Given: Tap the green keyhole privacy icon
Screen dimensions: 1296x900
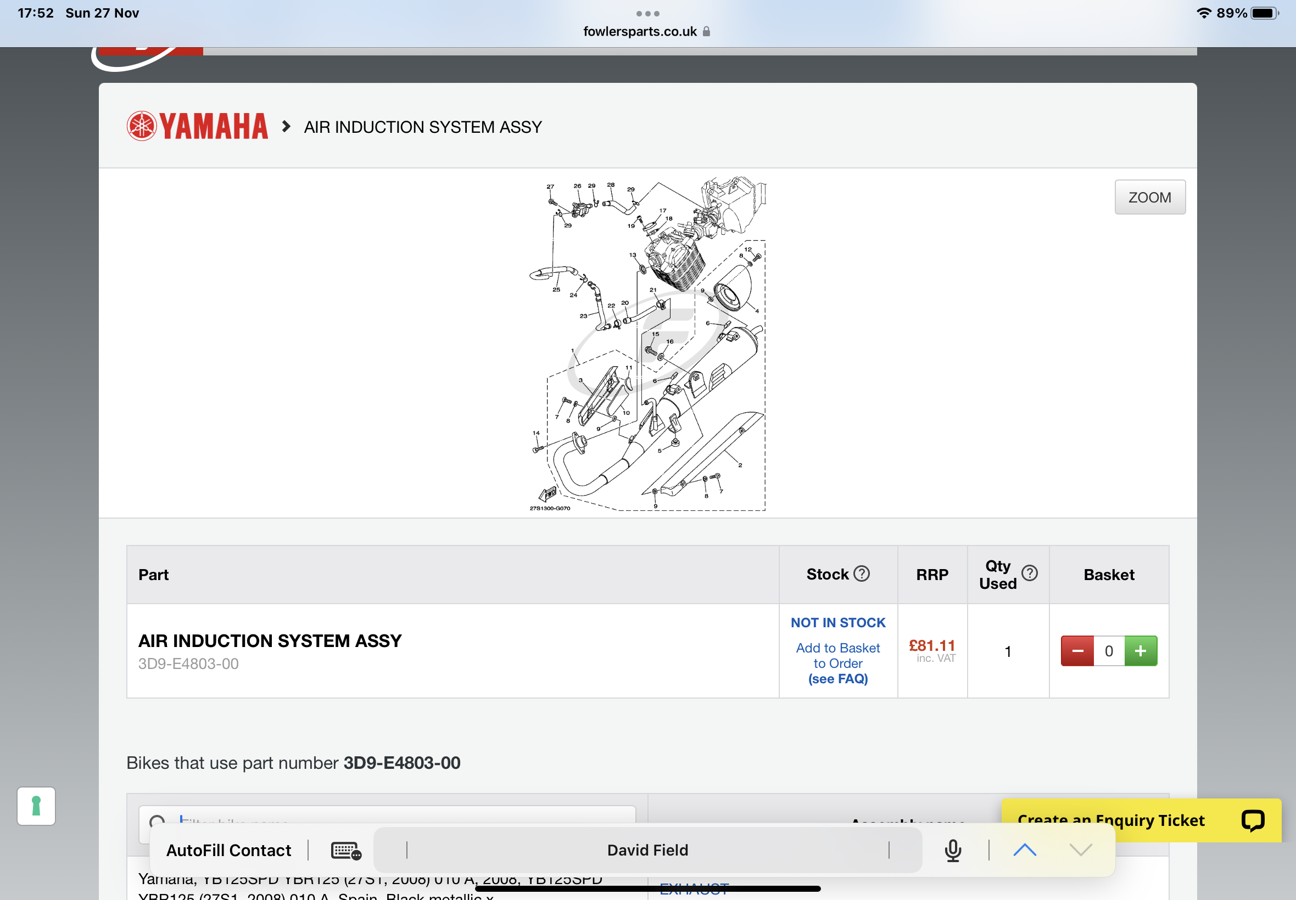Looking at the screenshot, I should tap(36, 806).
